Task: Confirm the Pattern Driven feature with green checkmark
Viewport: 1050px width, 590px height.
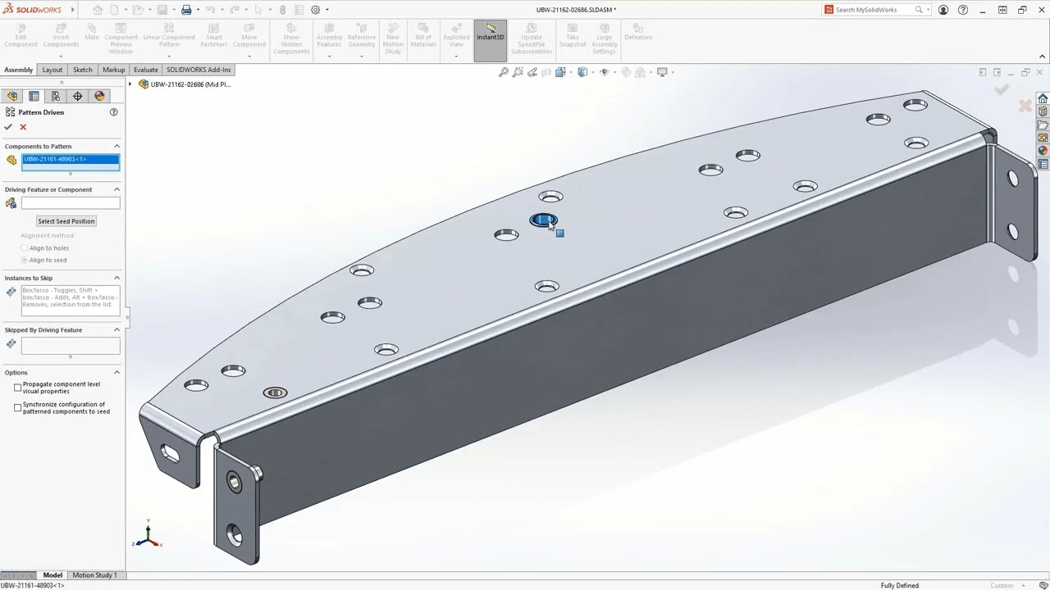Action: point(8,126)
